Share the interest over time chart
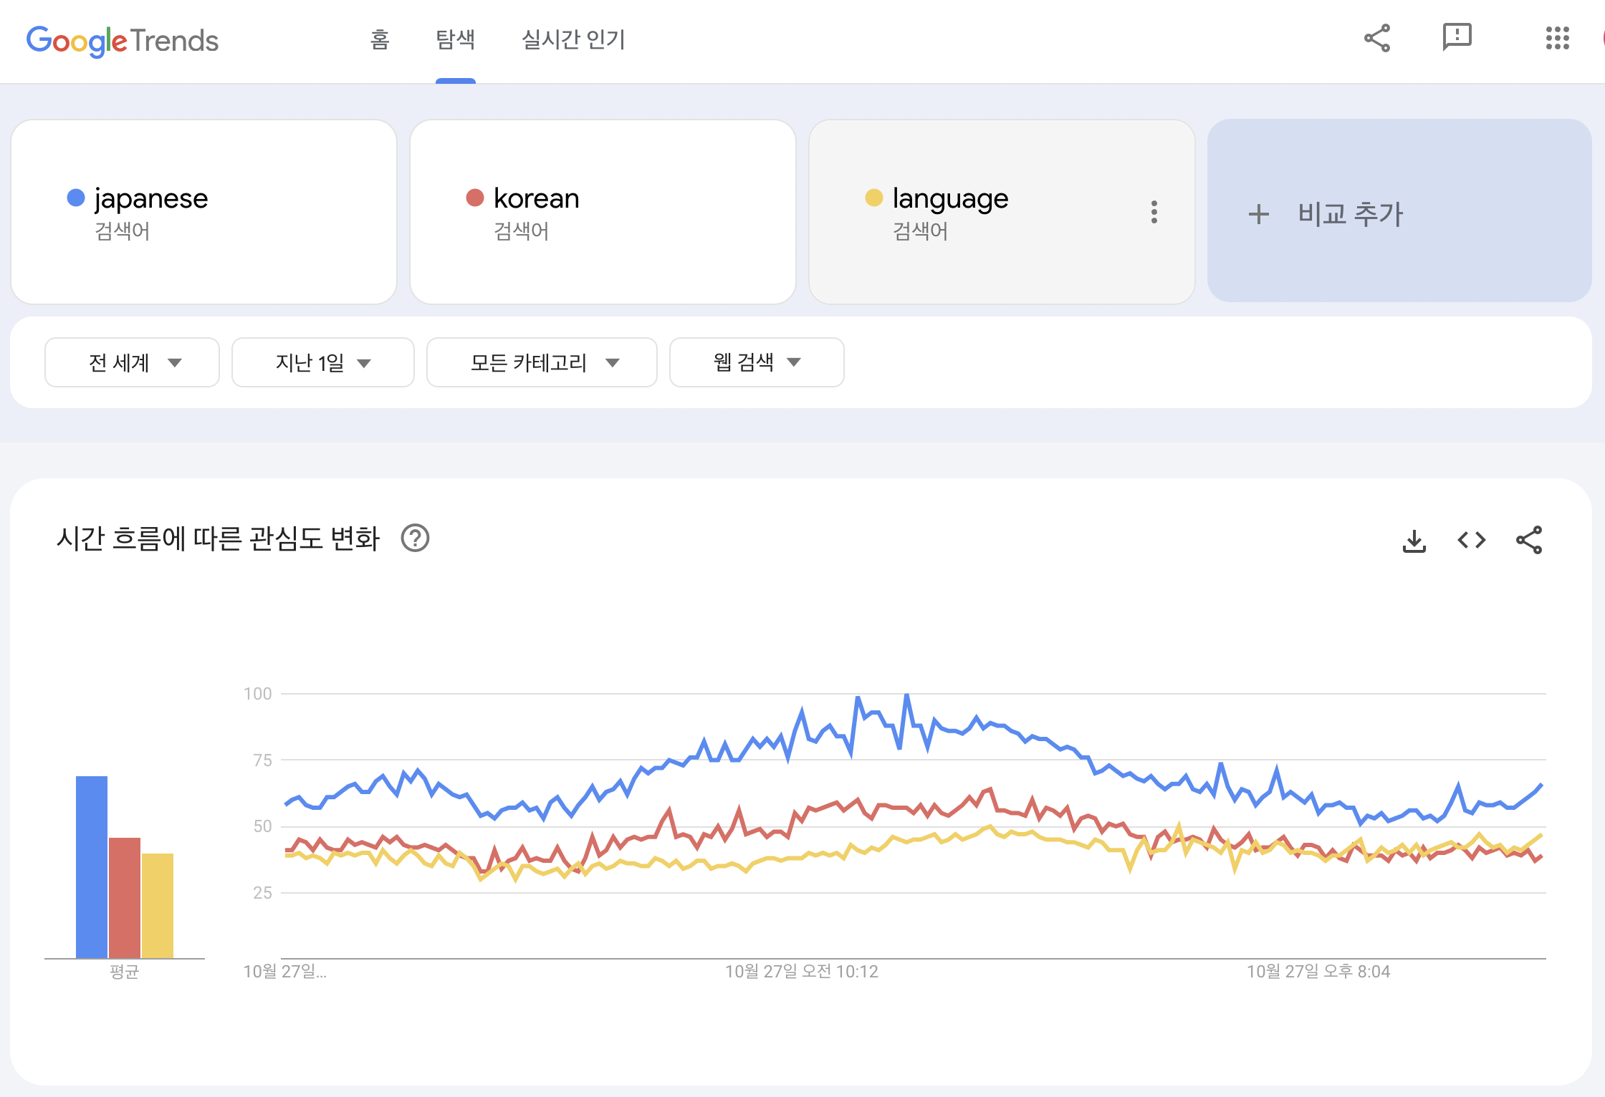This screenshot has width=1605, height=1097. 1529,540
